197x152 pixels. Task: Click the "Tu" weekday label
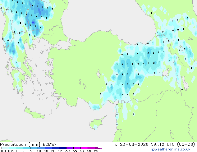(115, 145)
